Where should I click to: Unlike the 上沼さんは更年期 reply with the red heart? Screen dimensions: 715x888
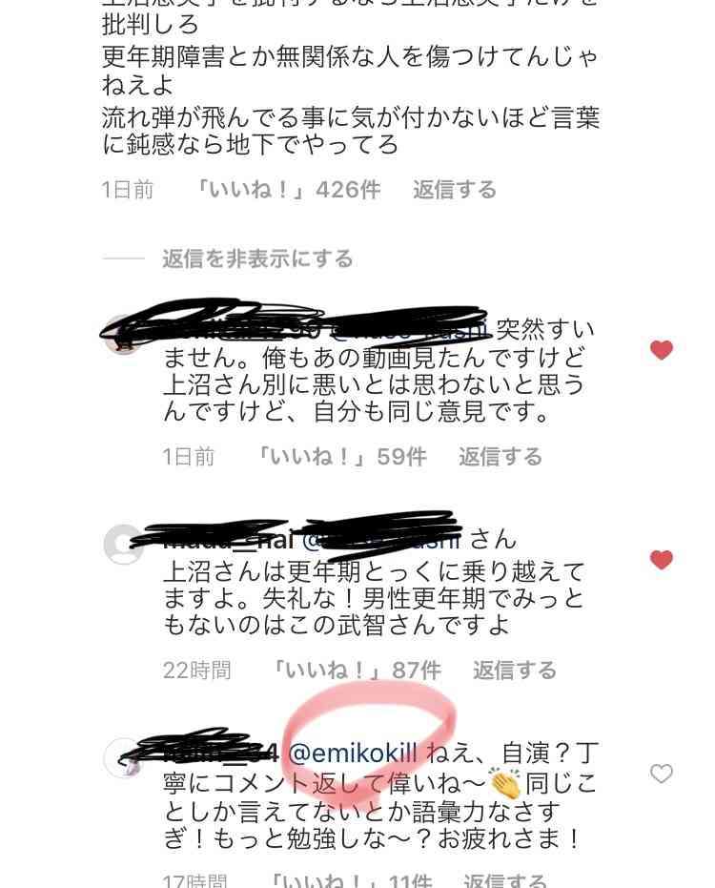tap(662, 560)
